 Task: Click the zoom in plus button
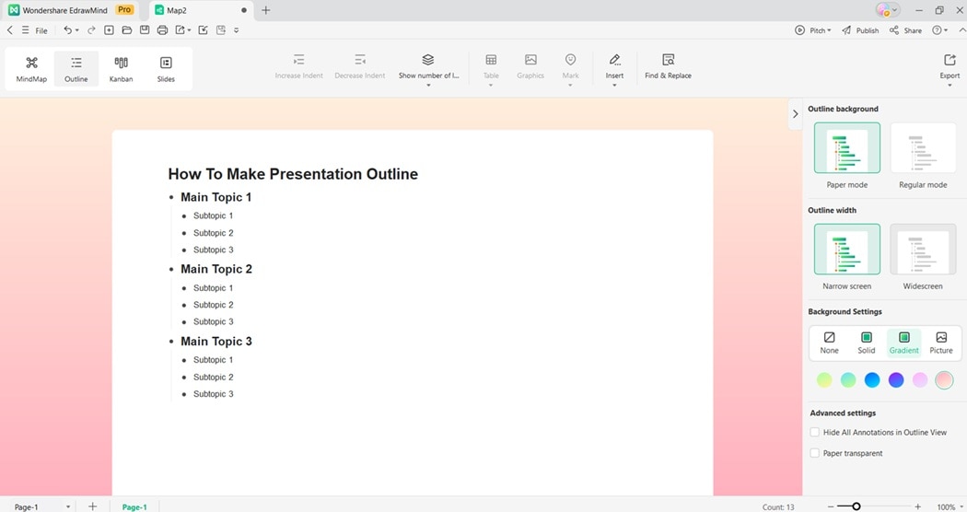tap(917, 506)
